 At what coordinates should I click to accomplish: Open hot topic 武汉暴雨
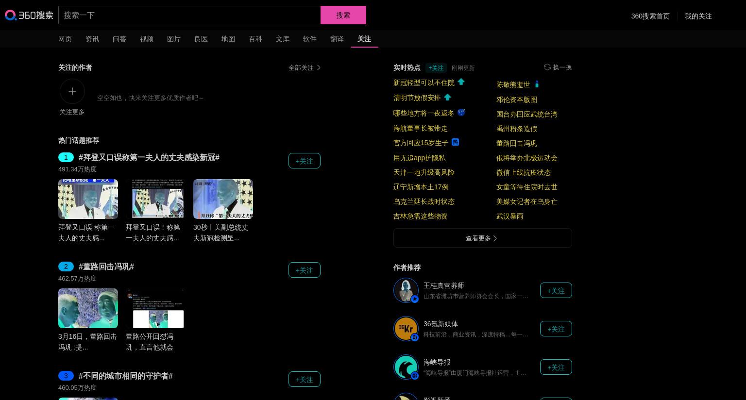510,216
